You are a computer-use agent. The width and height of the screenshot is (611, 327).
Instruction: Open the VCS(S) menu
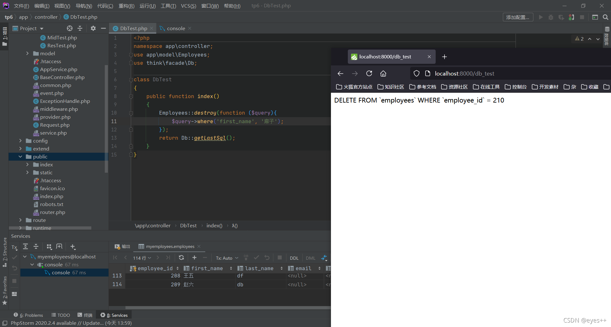(188, 6)
